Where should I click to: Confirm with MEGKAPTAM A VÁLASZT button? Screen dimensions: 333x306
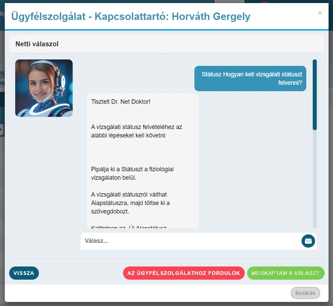pos(286,273)
